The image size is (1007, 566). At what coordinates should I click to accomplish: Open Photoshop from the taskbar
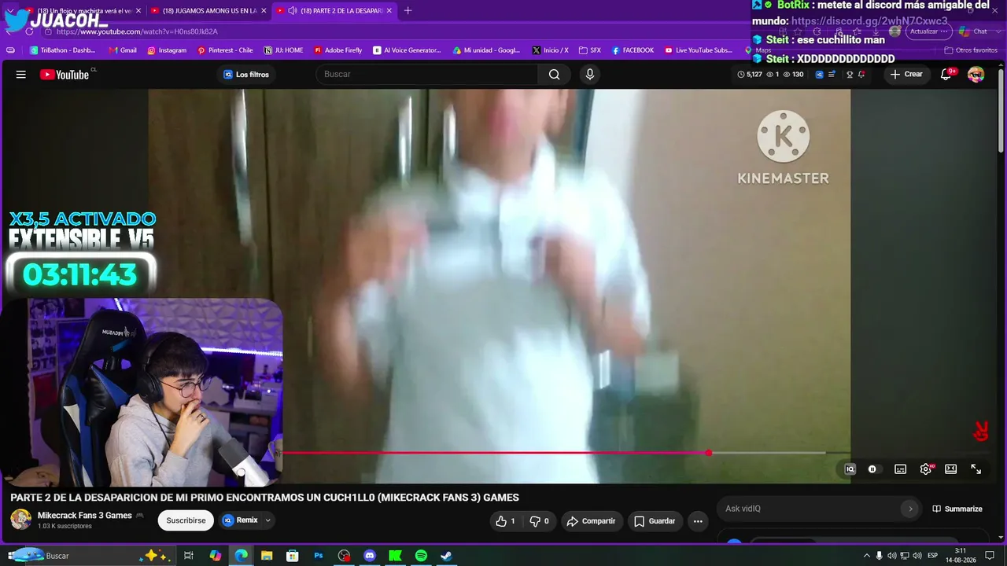319,556
